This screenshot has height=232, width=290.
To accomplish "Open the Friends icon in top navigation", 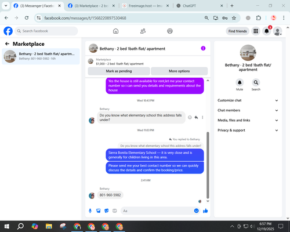I will [x=143, y=31].
